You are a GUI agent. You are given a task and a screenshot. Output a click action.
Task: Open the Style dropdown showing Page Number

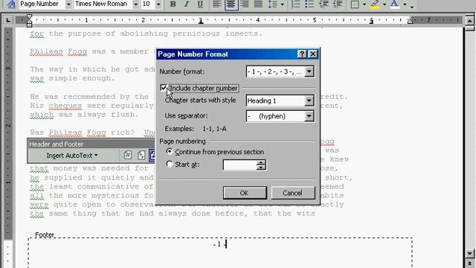coord(68,4)
